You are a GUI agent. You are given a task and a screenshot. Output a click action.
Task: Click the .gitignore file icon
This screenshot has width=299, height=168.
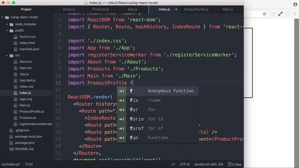(11, 131)
